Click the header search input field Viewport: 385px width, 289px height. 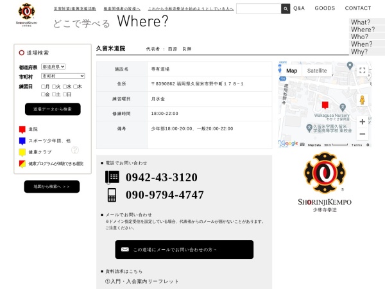point(259,9)
